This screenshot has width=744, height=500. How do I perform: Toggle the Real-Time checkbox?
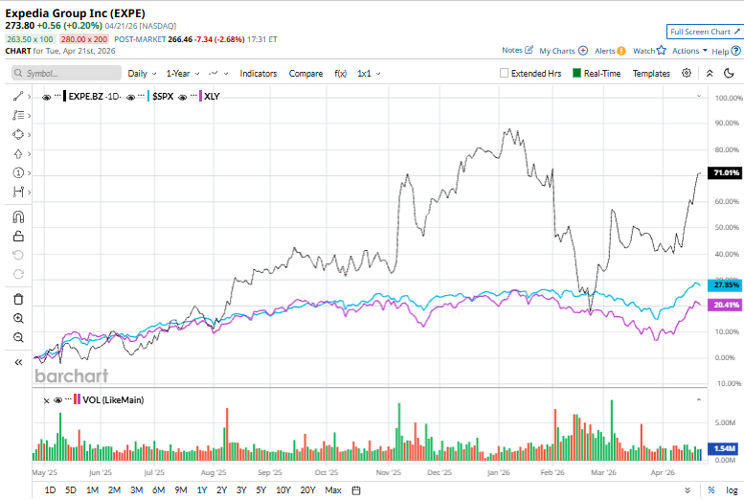click(x=576, y=73)
